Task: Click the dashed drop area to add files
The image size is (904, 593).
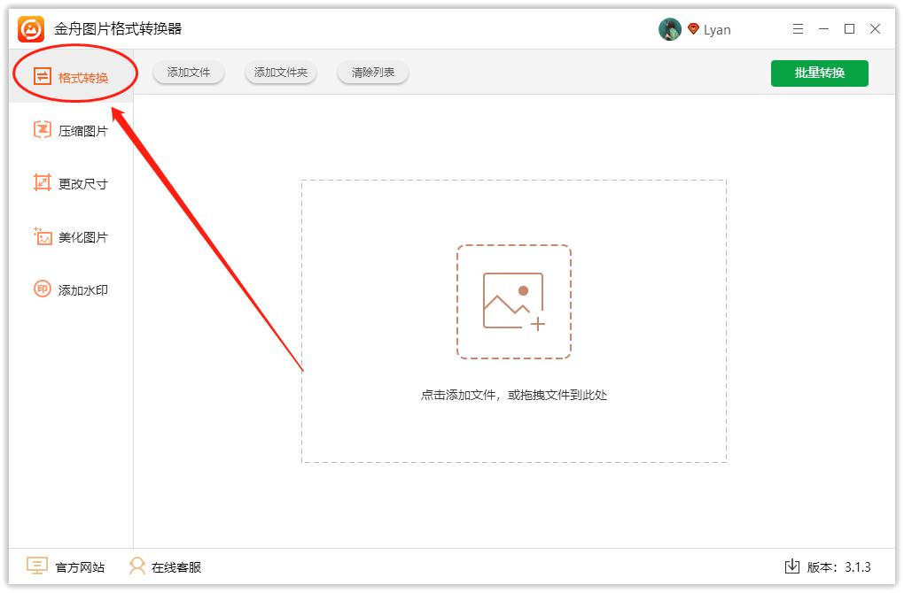Action: [514, 321]
